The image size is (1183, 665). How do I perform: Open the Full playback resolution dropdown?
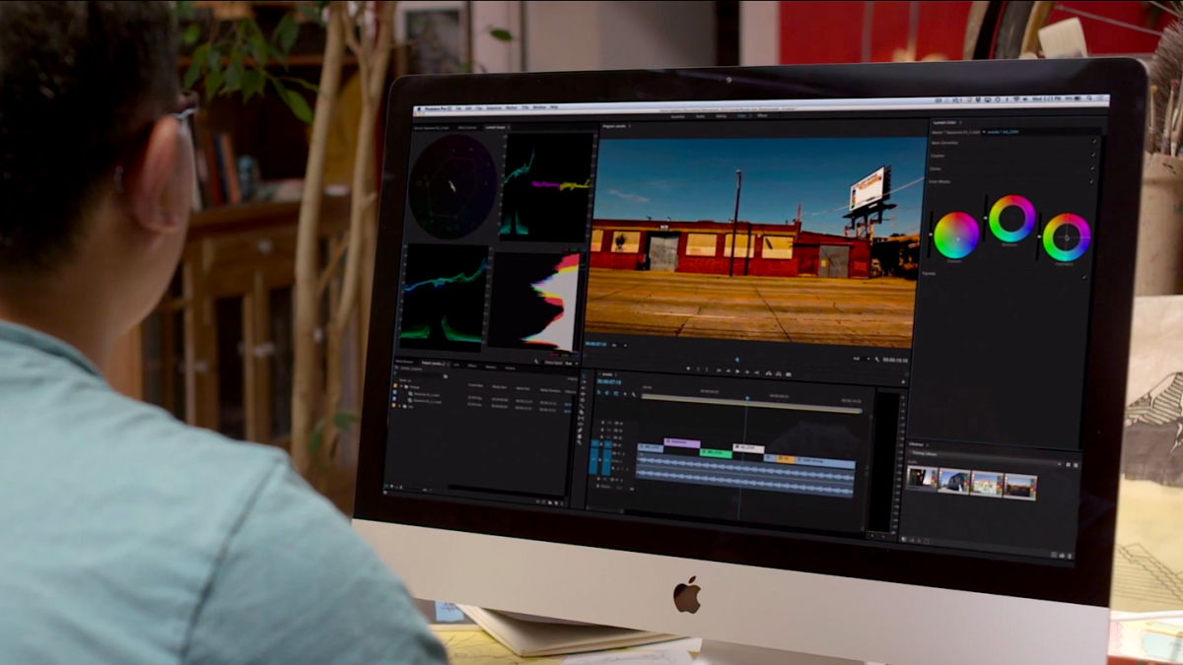coord(863,359)
